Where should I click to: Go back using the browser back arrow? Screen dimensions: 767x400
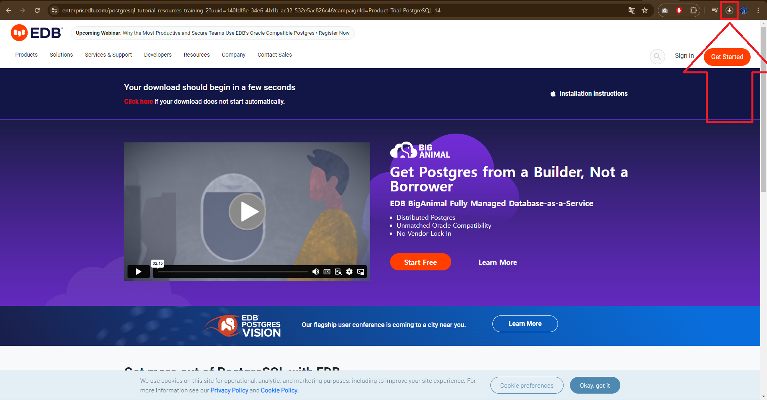(8, 10)
